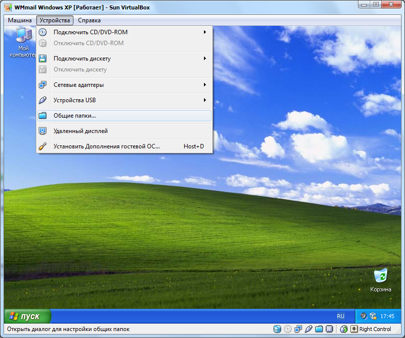
Task: Click the mouse integration status icon
Action: click(344, 329)
